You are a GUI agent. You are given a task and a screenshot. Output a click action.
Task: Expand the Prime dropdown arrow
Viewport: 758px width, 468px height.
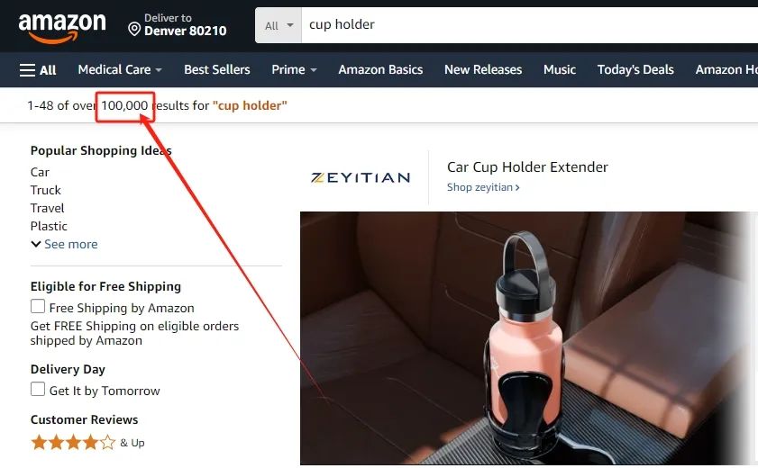(x=314, y=70)
